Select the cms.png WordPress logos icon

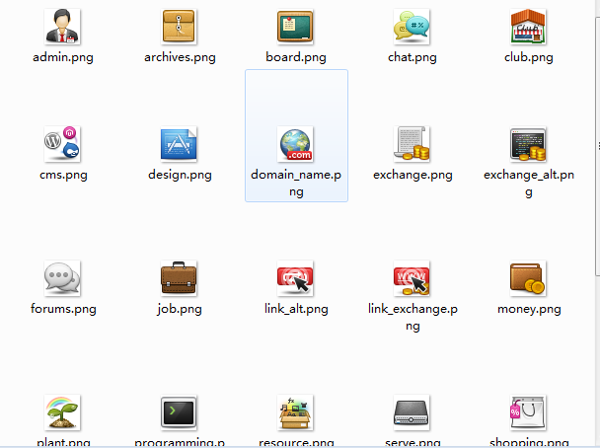pyautogui.click(x=62, y=144)
